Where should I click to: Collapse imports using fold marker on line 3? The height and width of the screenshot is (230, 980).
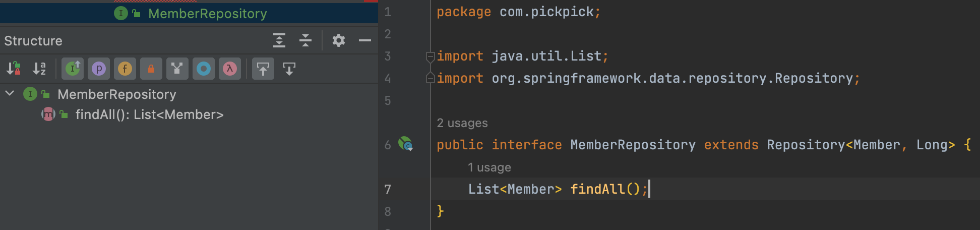[x=430, y=56]
